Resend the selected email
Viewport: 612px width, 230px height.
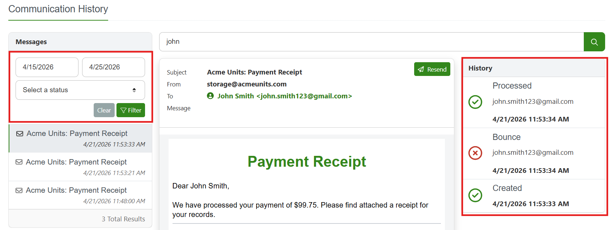432,69
